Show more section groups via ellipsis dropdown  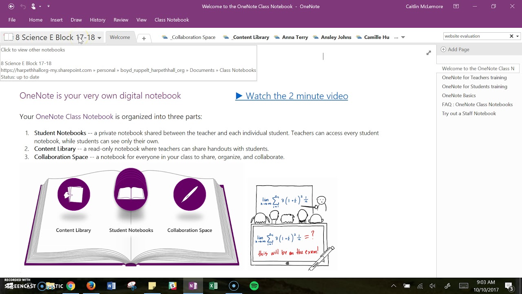pyautogui.click(x=400, y=37)
